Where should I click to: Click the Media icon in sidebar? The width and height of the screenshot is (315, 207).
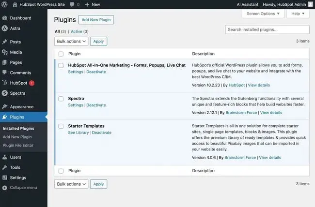pos(5,52)
